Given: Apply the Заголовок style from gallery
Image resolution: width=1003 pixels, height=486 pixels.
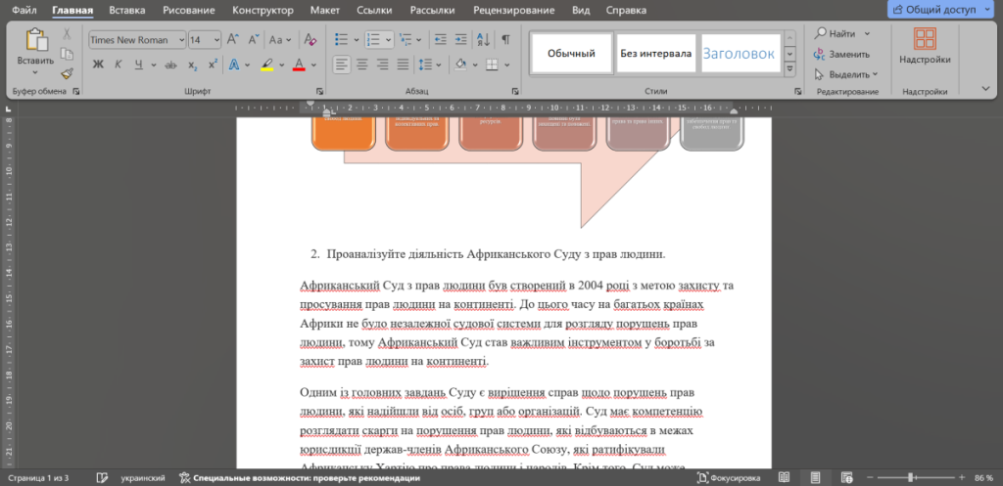Looking at the screenshot, I should tap(740, 53).
